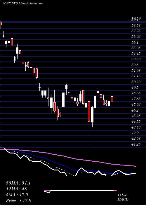Click the 42.08 price level label
The image size is (146, 205).
136,139
